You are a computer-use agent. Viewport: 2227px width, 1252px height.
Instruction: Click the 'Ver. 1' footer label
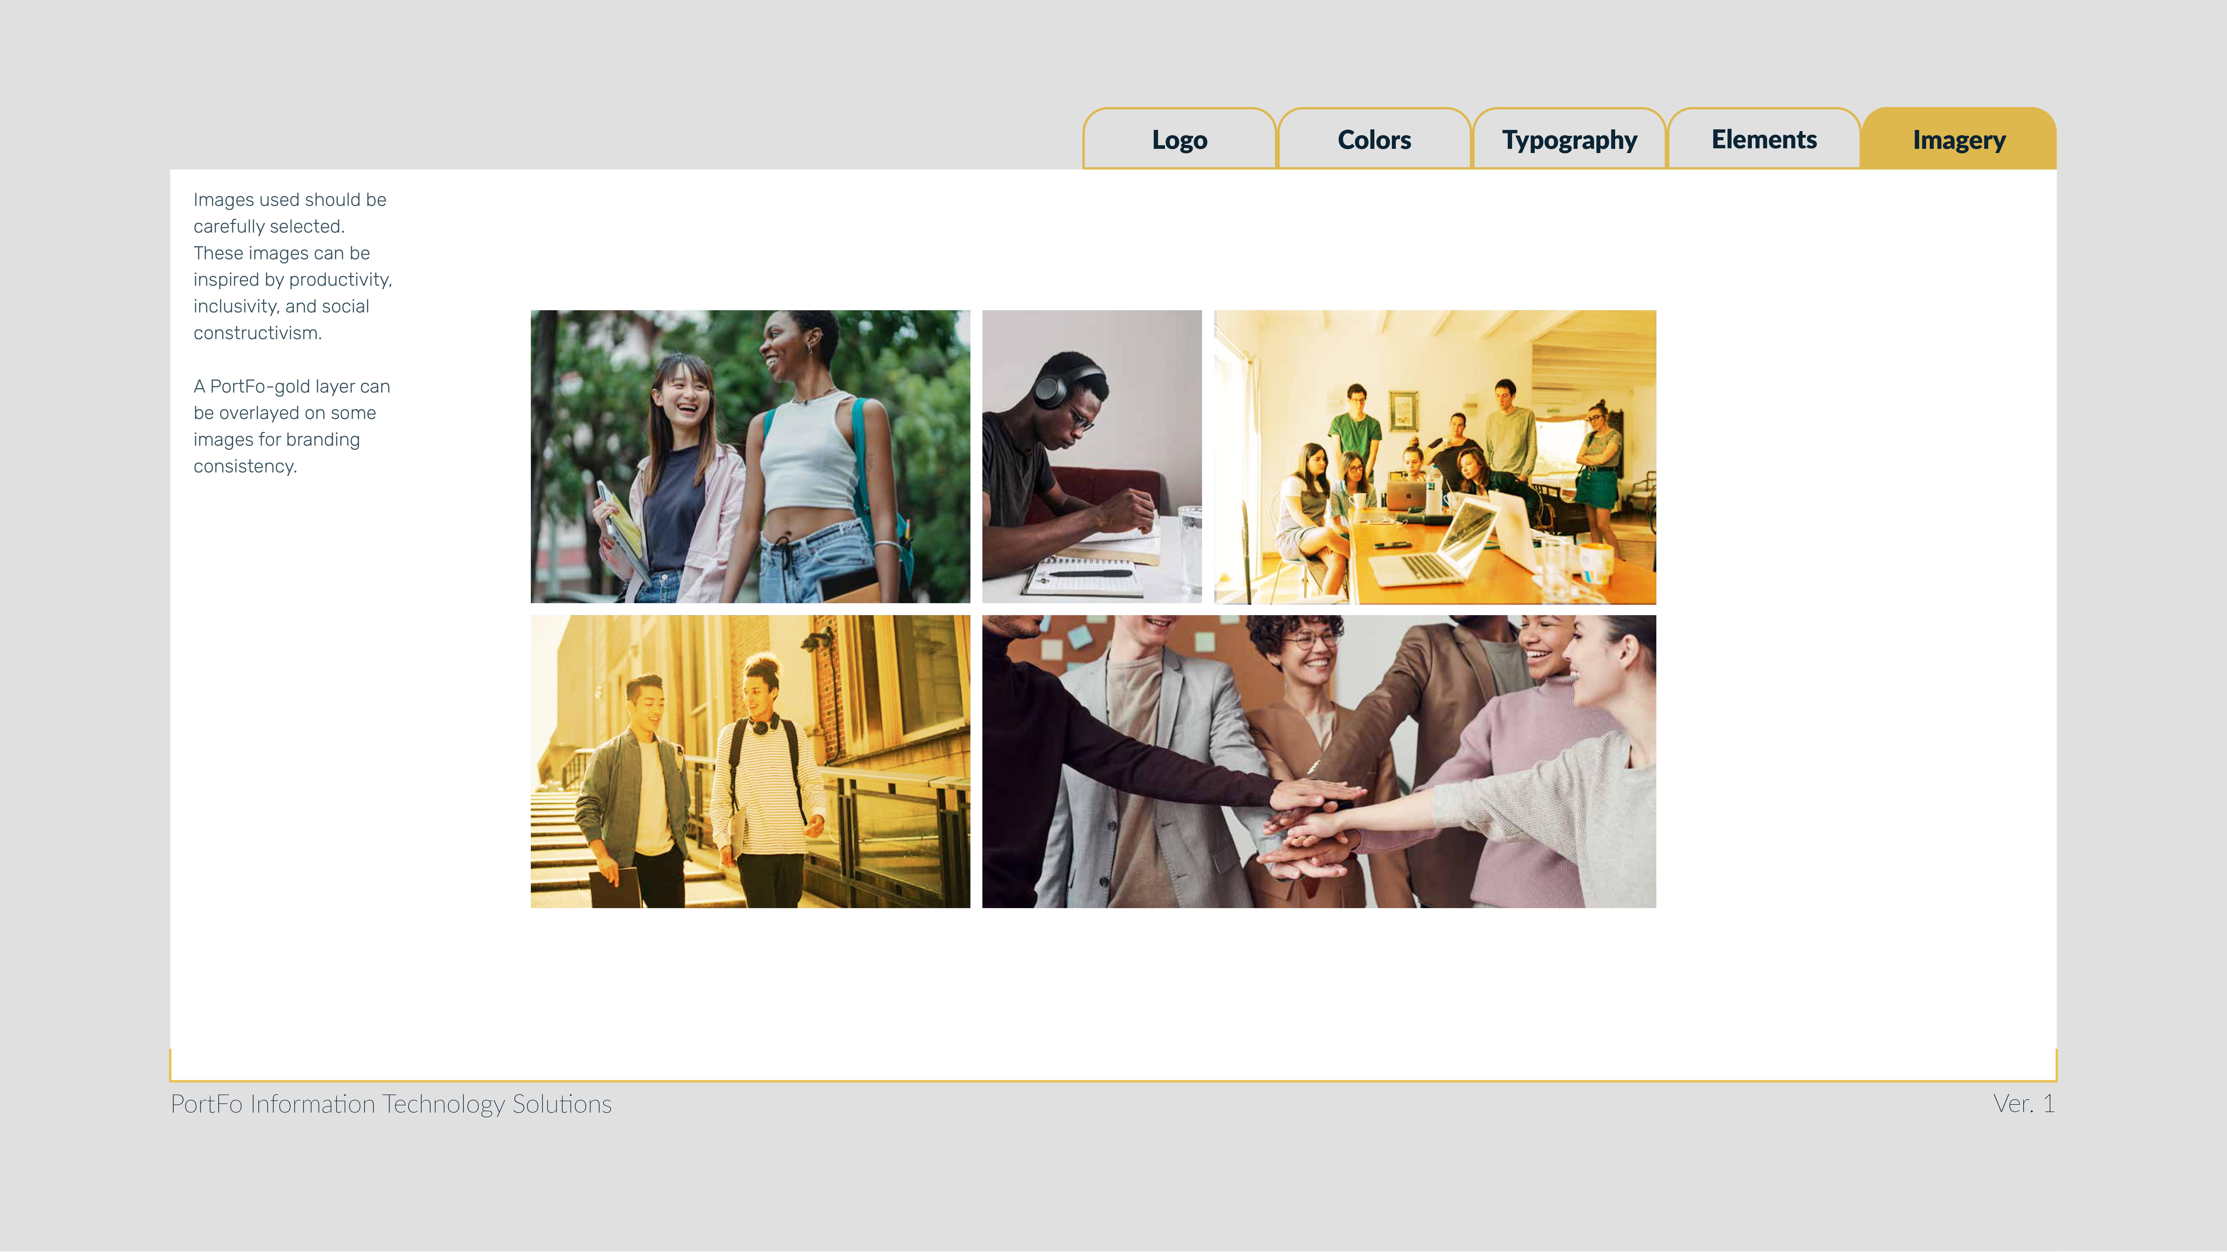coord(2024,1103)
